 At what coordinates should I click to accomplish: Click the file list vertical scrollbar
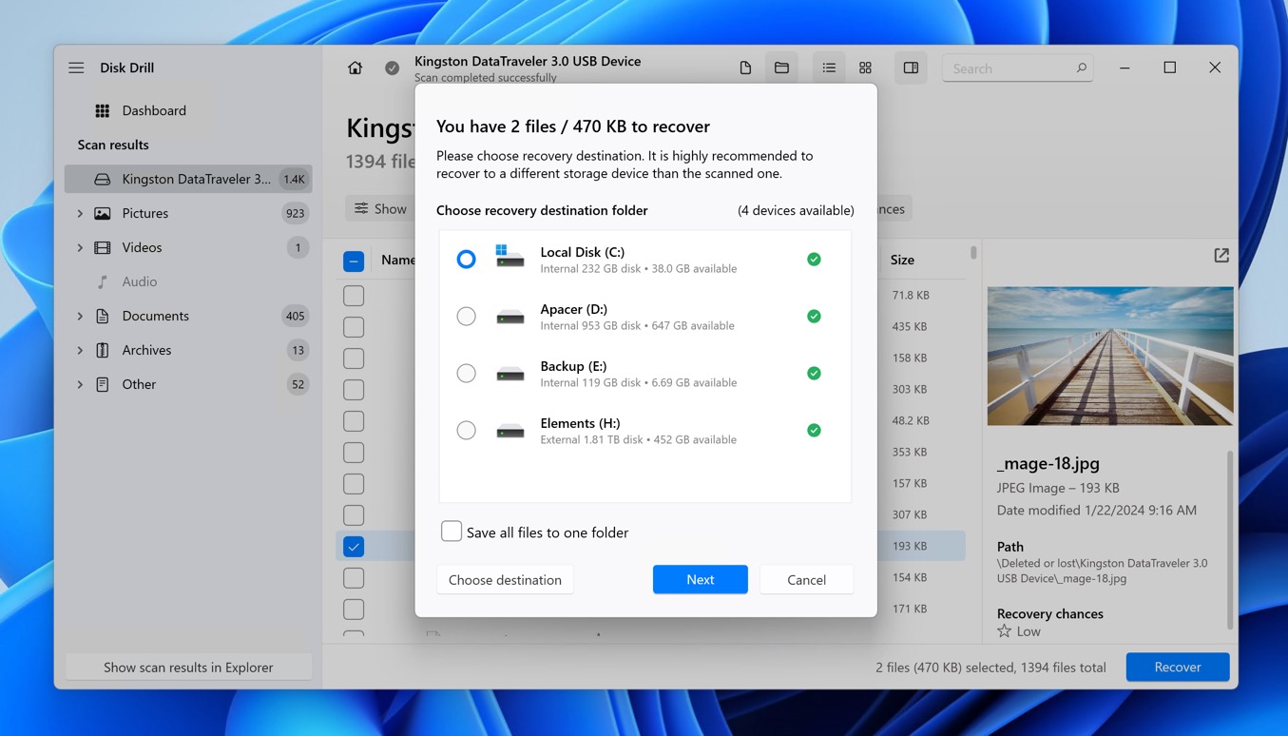[973, 253]
